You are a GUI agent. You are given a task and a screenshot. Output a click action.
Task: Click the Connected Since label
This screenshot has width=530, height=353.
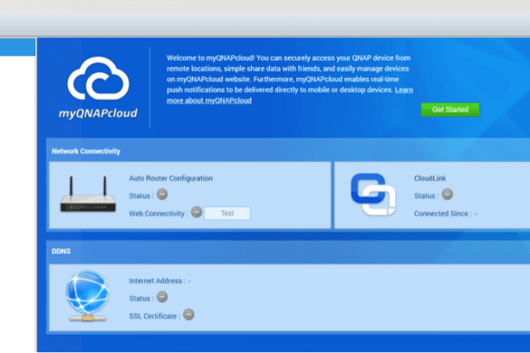[443, 214]
